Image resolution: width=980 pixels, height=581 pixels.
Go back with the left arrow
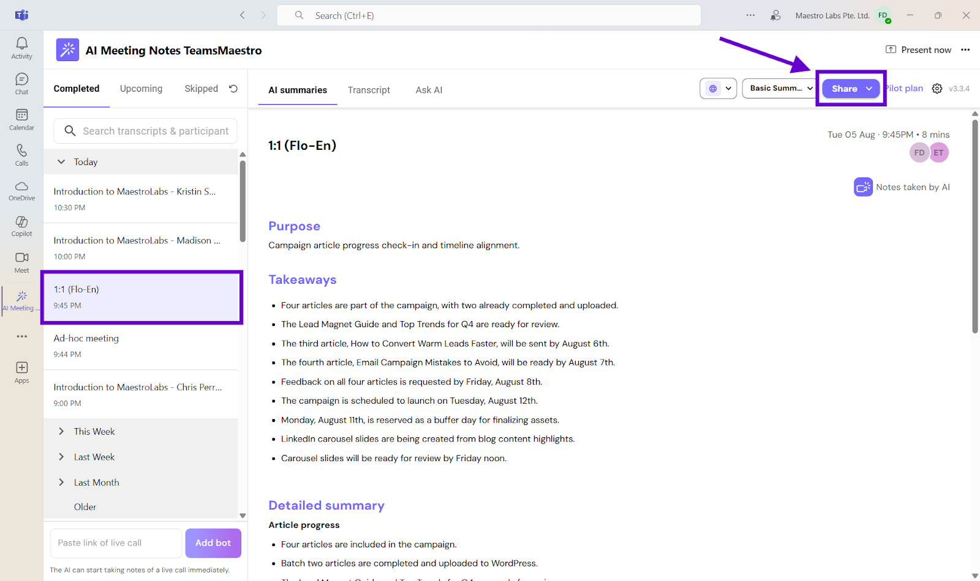click(243, 15)
